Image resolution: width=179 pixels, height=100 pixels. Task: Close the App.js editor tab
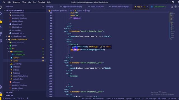pyautogui.click(x=147, y=7)
